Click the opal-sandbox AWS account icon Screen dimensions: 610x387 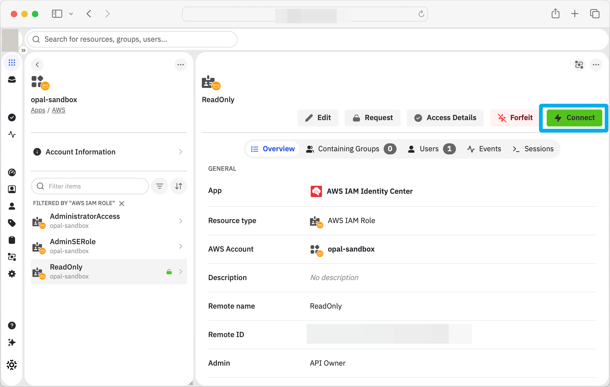tap(40, 83)
